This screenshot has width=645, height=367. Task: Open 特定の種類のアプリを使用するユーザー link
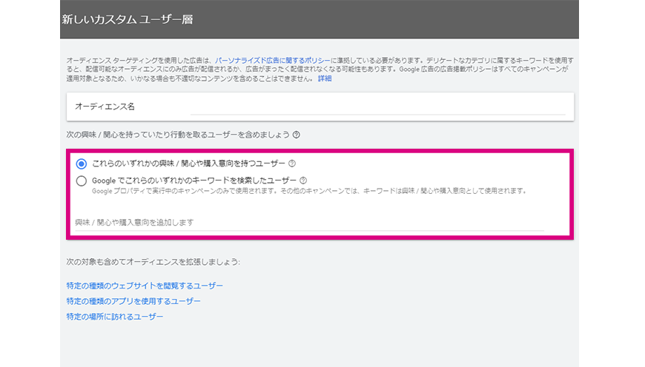(133, 301)
